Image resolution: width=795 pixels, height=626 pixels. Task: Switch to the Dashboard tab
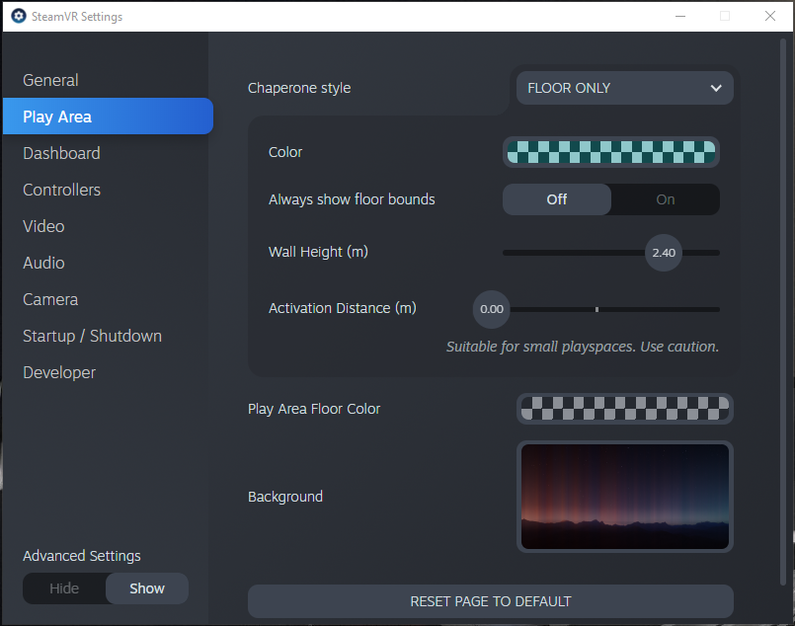[62, 153]
